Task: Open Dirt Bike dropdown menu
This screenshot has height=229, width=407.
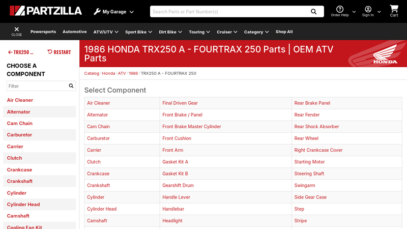Action: point(170,32)
